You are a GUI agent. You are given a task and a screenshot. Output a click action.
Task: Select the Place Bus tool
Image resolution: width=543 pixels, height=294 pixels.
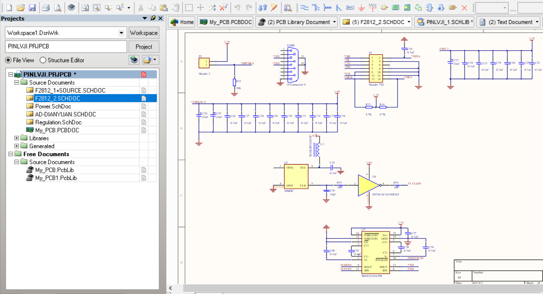coord(316,7)
